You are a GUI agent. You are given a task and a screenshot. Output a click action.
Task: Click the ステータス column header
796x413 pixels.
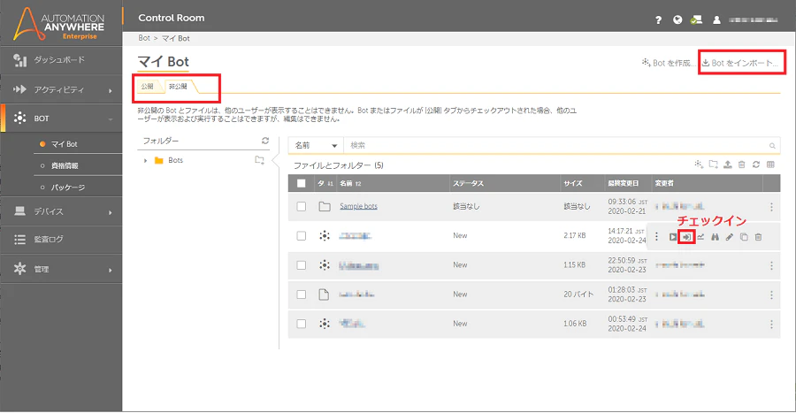[x=468, y=184]
